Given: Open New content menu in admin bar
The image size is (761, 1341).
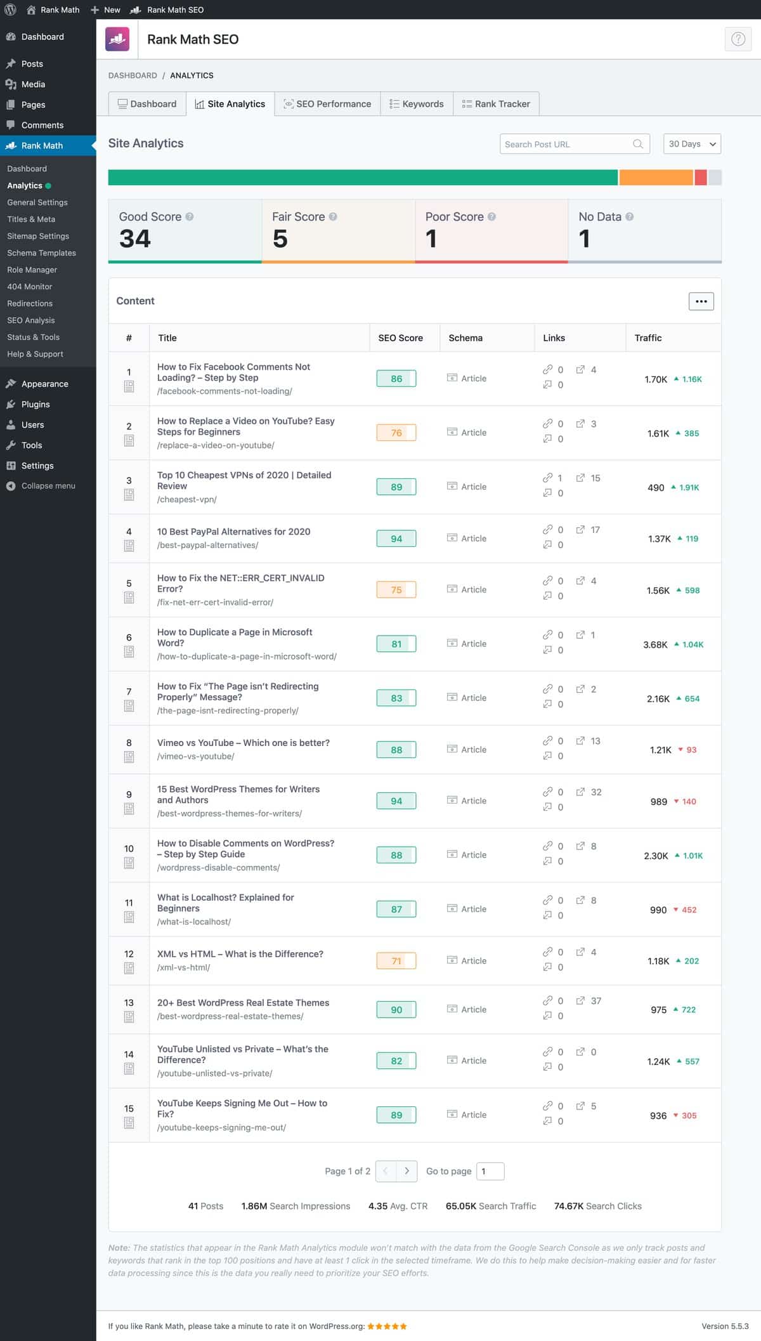Looking at the screenshot, I should tap(105, 10).
